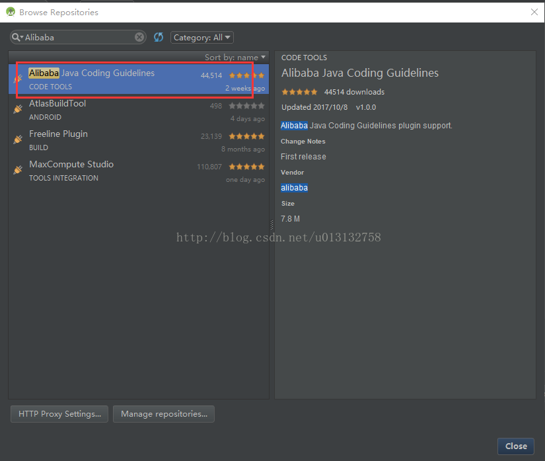Click inside the Alibaba search field
The width and height of the screenshot is (545, 461).
79,37
